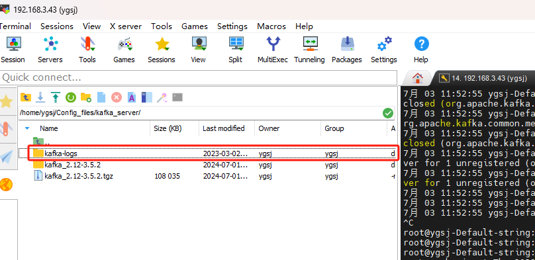Open the View menu

coord(91,26)
